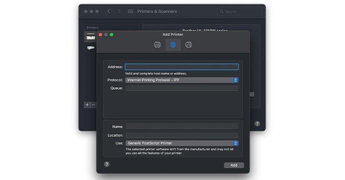Click into the Queue input field
This screenshot has width=345, height=180.
tap(181, 88)
